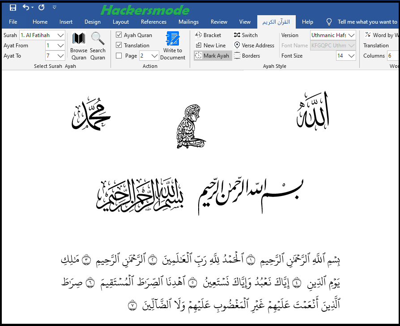
Task: Open the Help tab
Action: click(307, 22)
